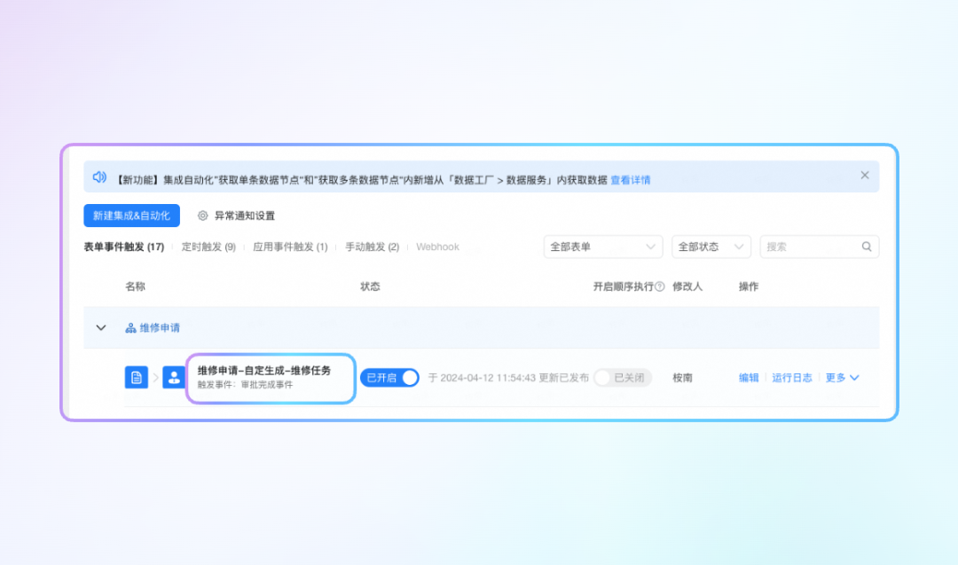Screen dimensions: 958x565
Task: Switch to the 定时触发 tab
Action: (208, 247)
